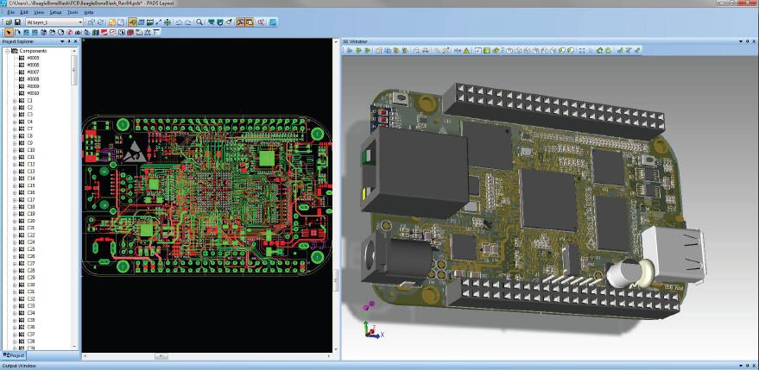The width and height of the screenshot is (759, 370).
Task: Open the Tools menu
Action: (x=73, y=13)
